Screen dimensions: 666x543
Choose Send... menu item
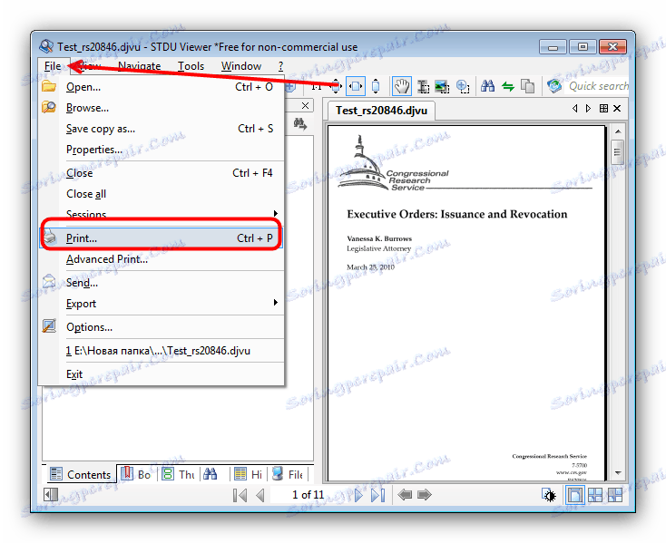[162, 283]
